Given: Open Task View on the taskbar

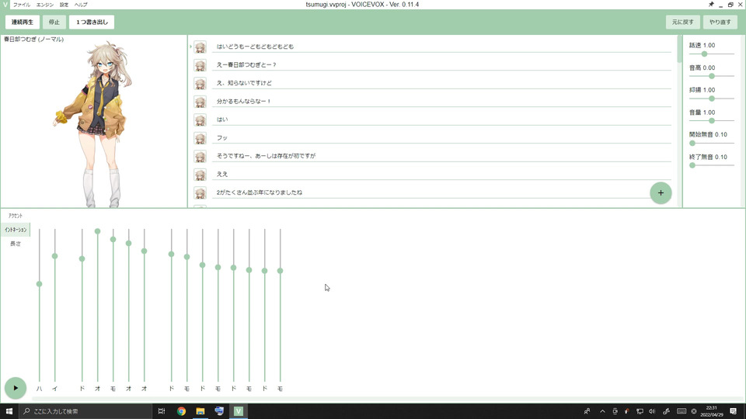Looking at the screenshot, I should pyautogui.click(x=162, y=411).
